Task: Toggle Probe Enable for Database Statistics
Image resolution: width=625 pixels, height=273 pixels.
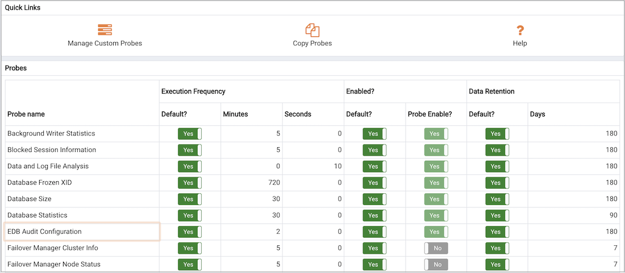Action: (436, 215)
